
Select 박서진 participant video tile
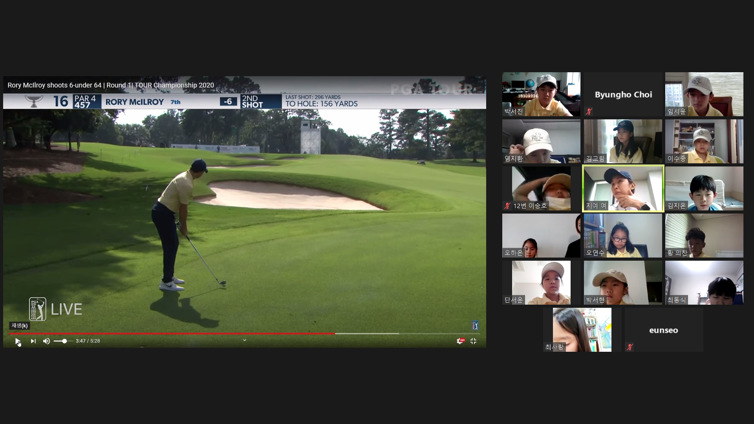[541, 94]
